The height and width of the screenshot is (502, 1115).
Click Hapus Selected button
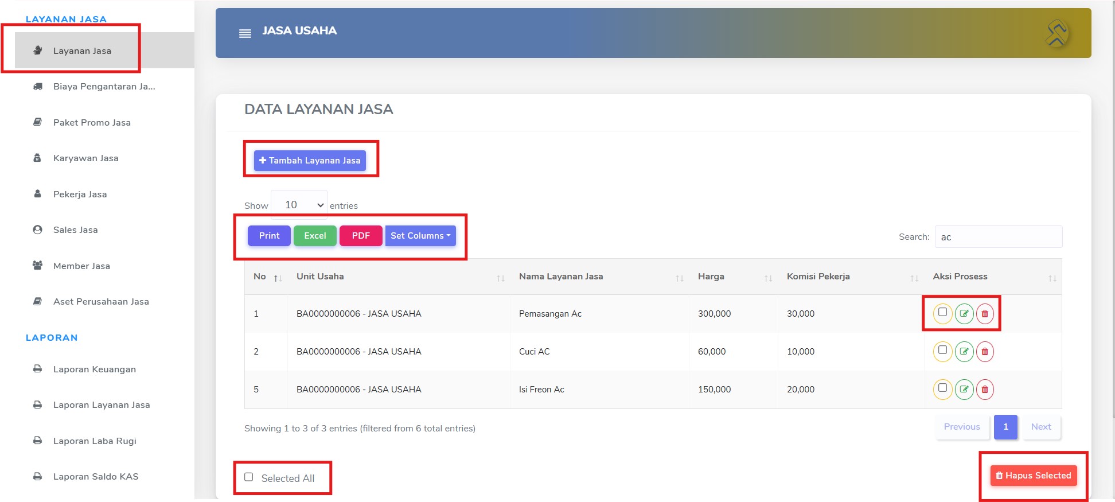(1034, 476)
